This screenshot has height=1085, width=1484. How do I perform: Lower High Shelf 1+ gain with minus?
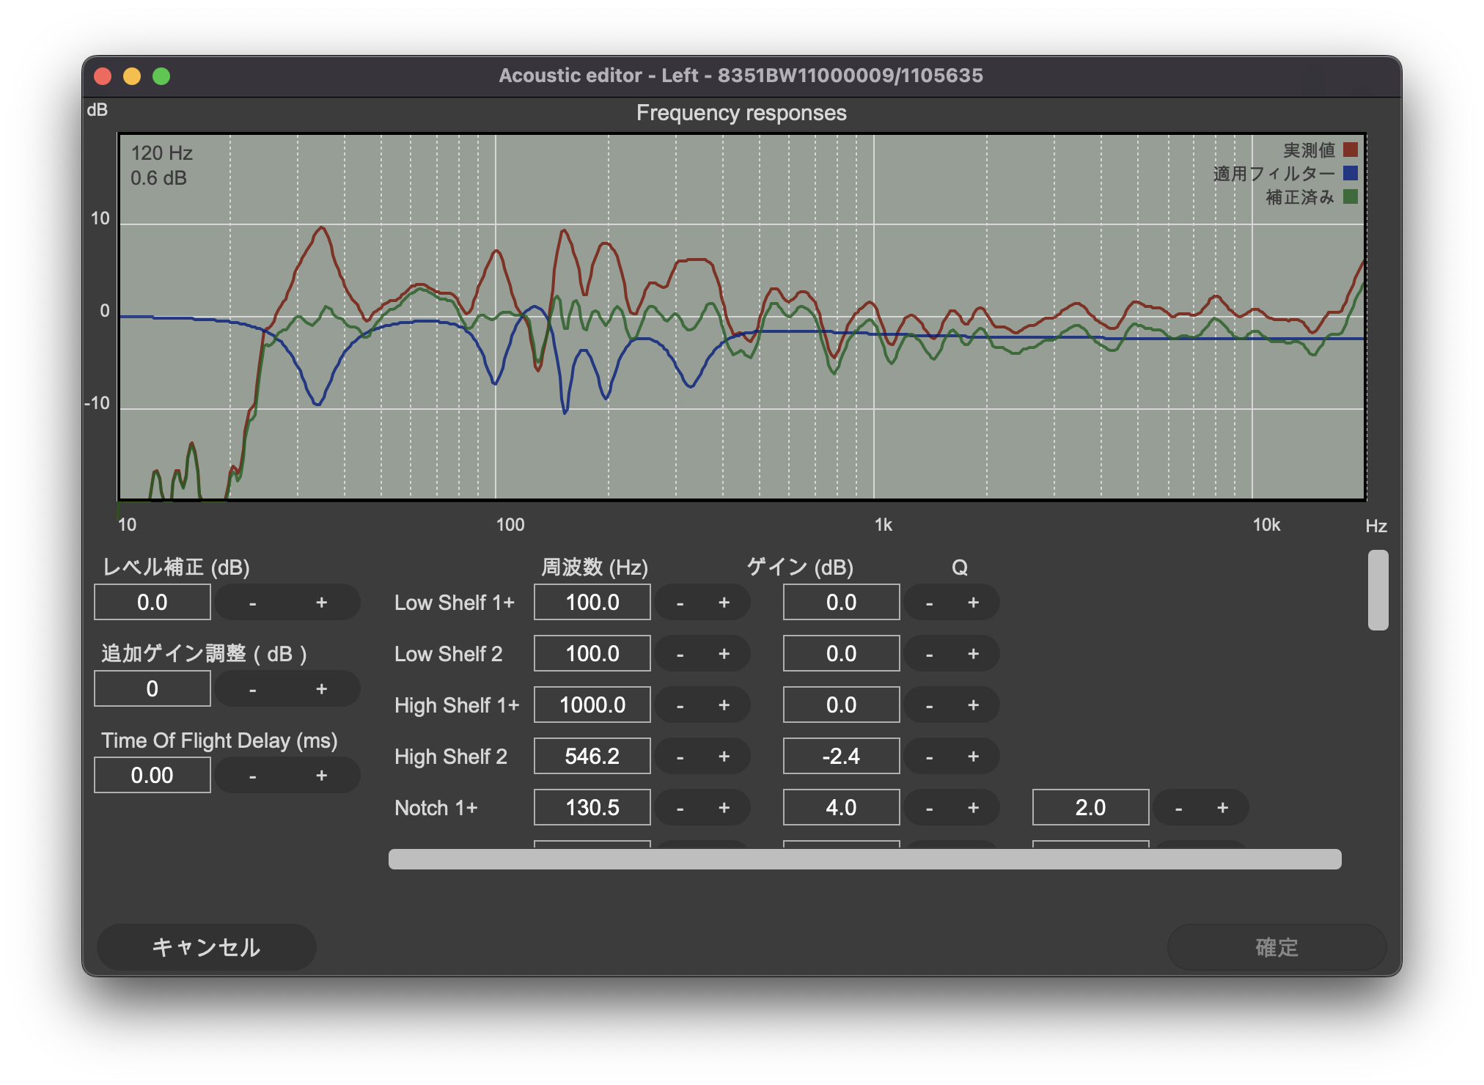pos(929,705)
